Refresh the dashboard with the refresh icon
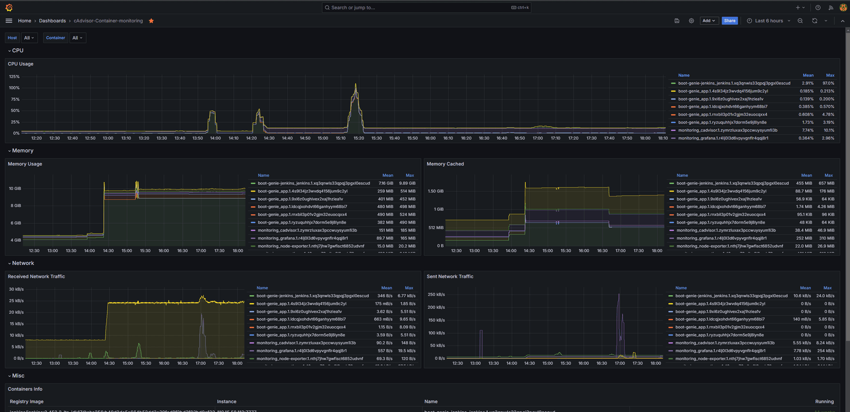Screen dimensions: 850x412 pyautogui.click(x=815, y=21)
